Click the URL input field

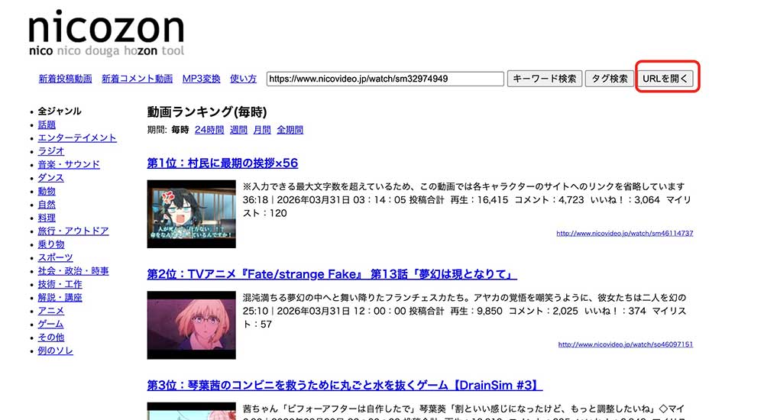tap(385, 79)
